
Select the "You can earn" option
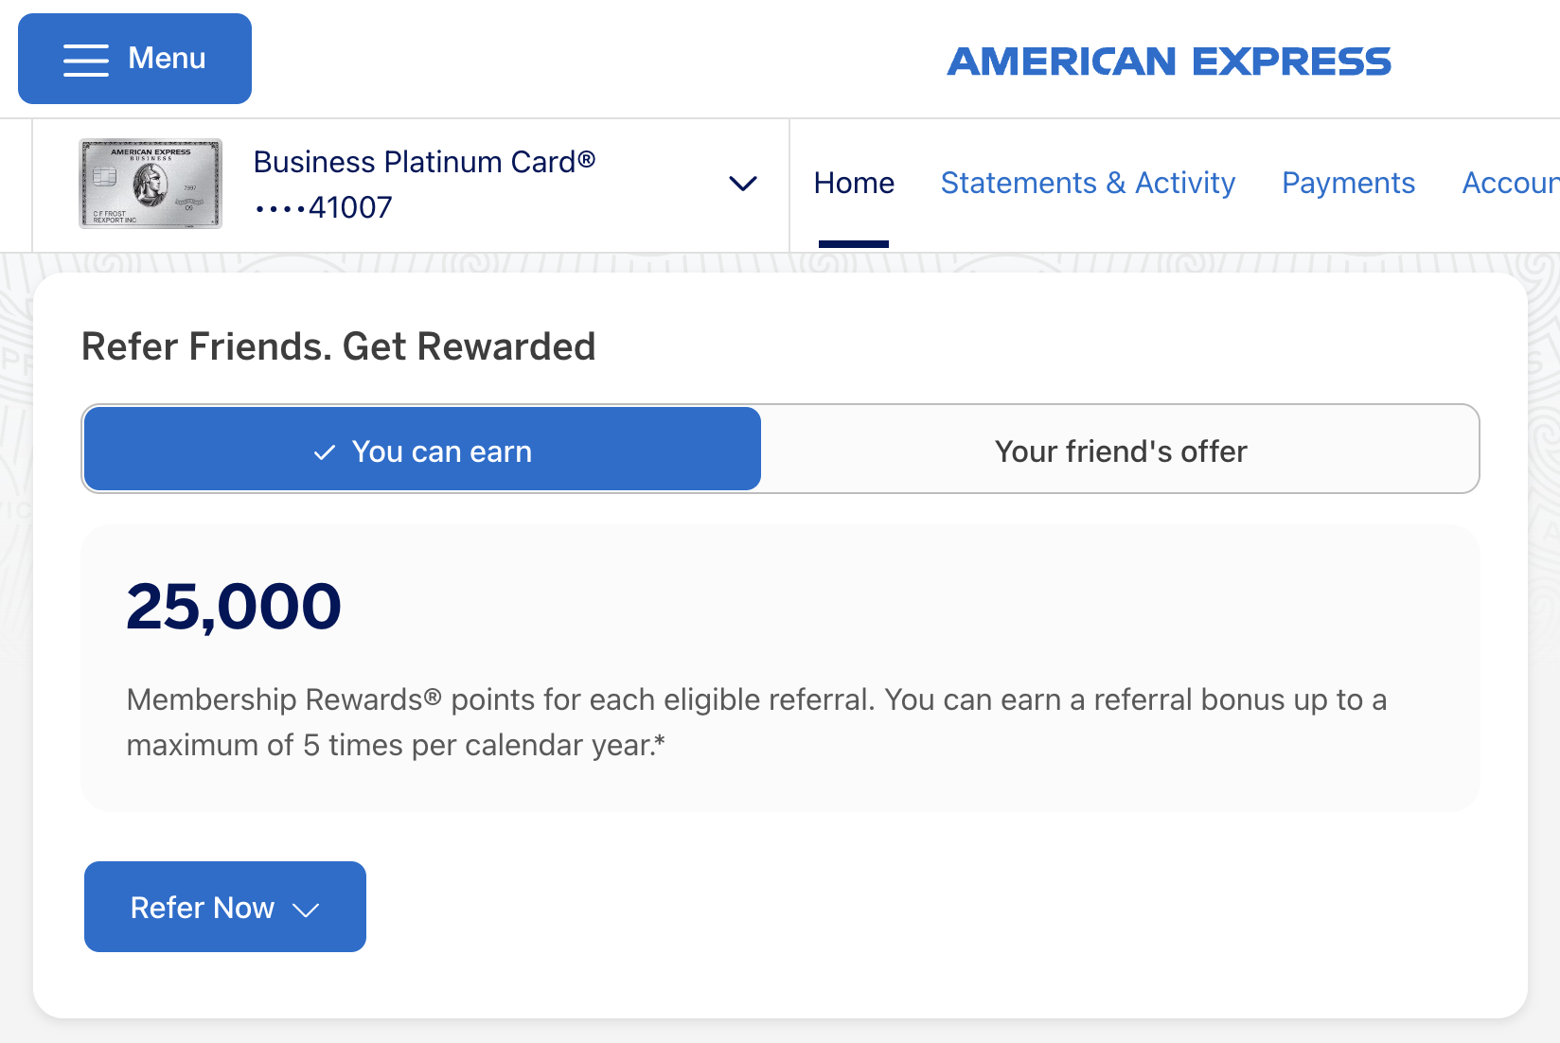(422, 450)
